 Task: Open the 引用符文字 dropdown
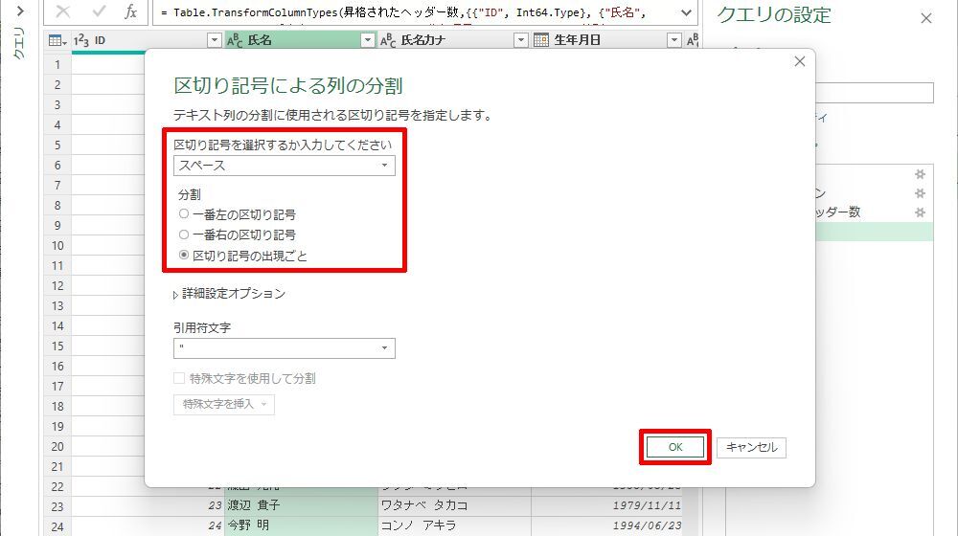coord(284,348)
